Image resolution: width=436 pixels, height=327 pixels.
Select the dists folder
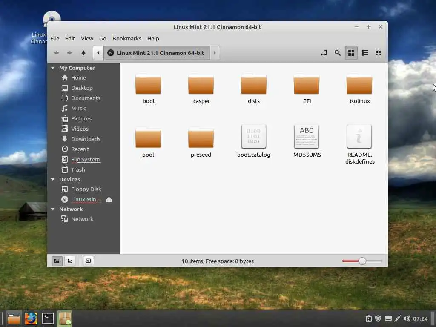click(x=254, y=89)
